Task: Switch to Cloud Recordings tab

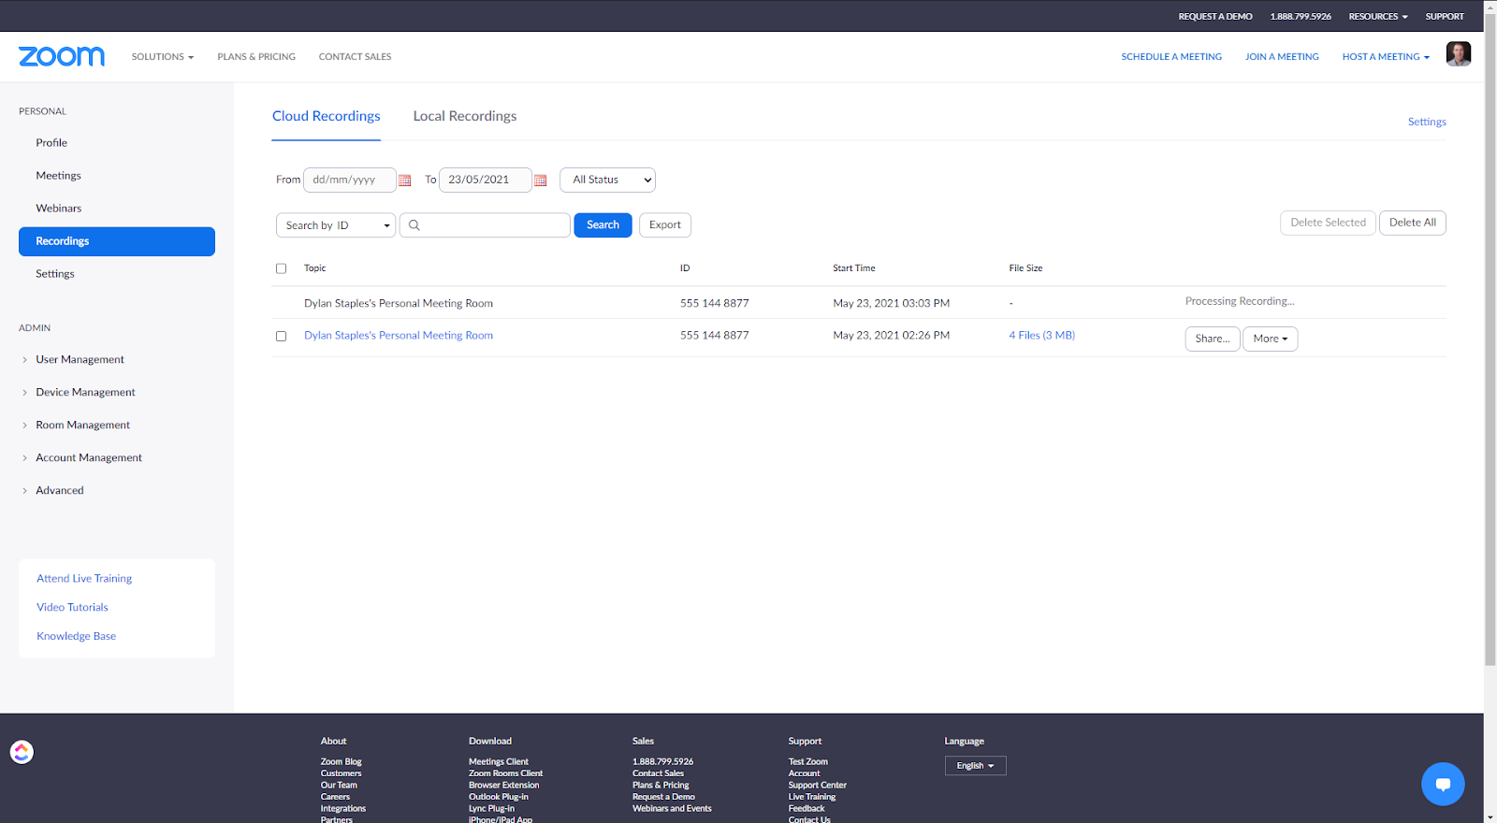Action: point(326,116)
